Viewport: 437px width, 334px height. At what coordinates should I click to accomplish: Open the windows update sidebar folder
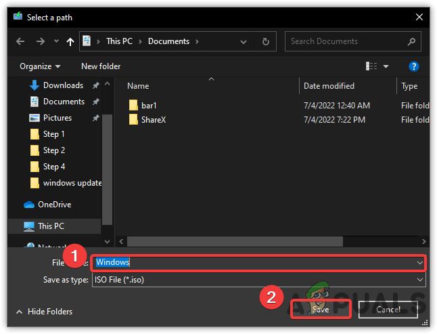pos(66,183)
